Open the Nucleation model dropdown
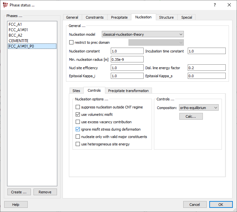237x212 pixels. (142, 34)
